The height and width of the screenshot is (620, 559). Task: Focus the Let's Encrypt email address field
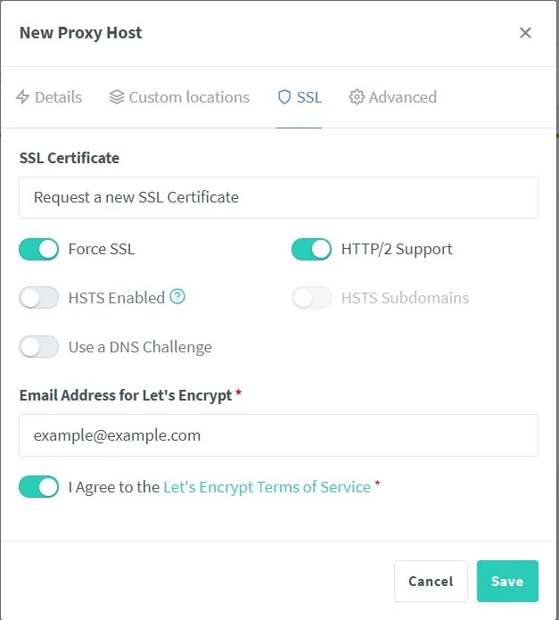pyautogui.click(x=278, y=435)
